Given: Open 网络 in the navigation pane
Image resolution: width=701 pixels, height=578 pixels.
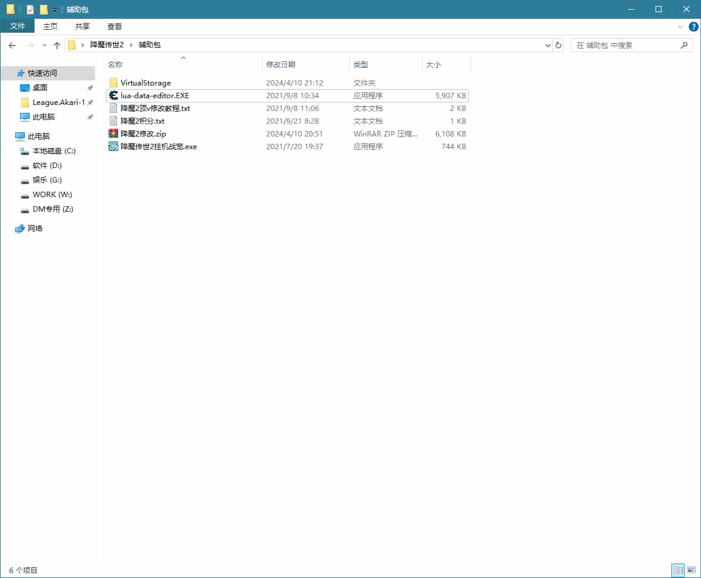Looking at the screenshot, I should [x=35, y=229].
